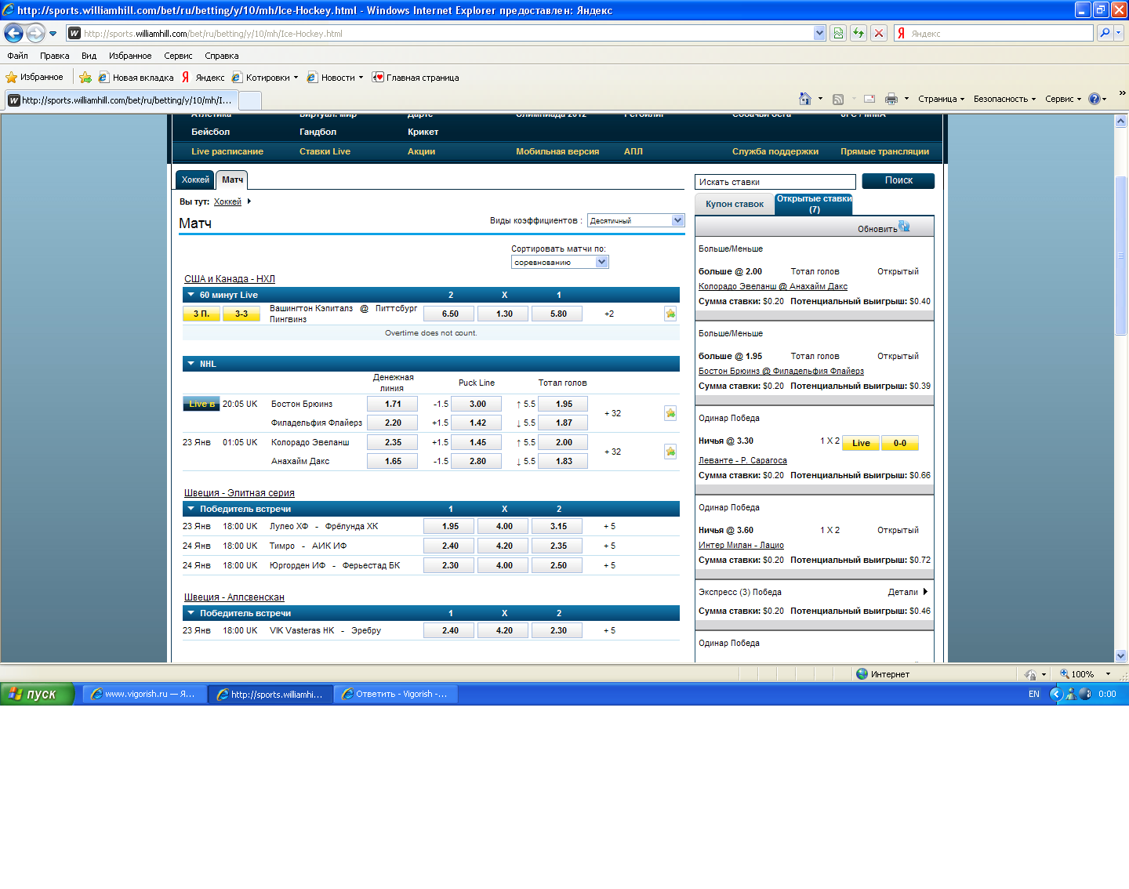Select the Открытые ставки (7) tab
The height and width of the screenshot is (889, 1129).
(x=814, y=204)
